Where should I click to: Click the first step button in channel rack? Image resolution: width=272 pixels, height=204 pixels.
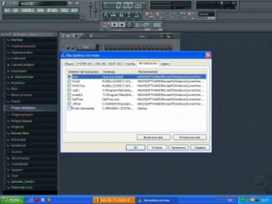[106, 47]
